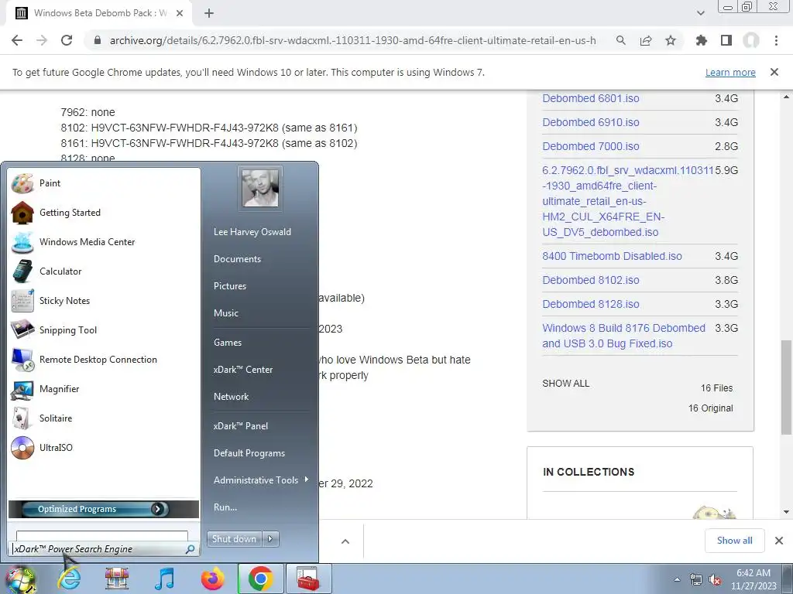Open the Pictures library
This screenshot has height=594, width=793.
[x=229, y=286]
